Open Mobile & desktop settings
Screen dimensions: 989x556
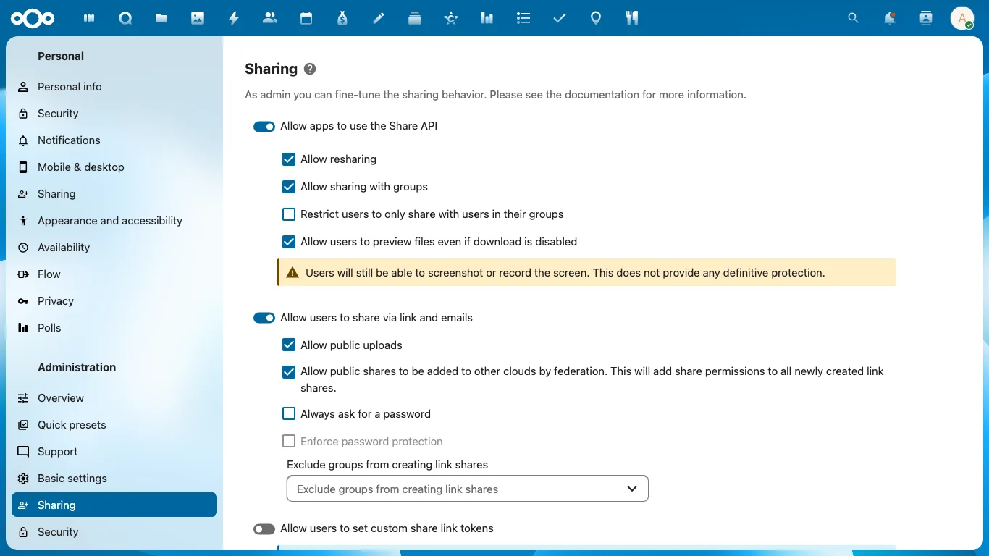114,167
